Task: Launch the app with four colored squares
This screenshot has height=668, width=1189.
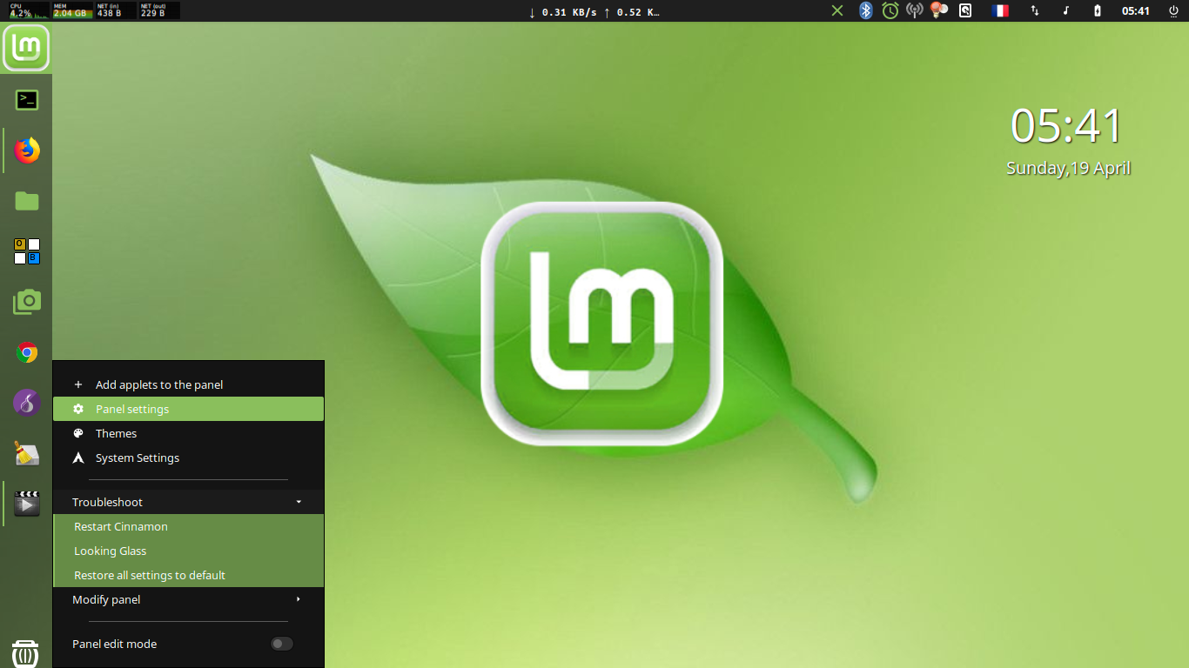Action: (x=27, y=251)
